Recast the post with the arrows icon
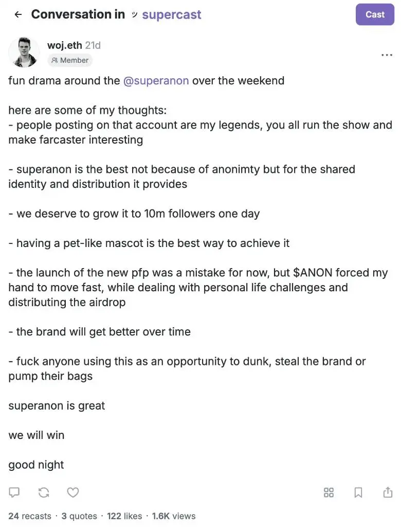Screen dimensions: 401x529 44,492
